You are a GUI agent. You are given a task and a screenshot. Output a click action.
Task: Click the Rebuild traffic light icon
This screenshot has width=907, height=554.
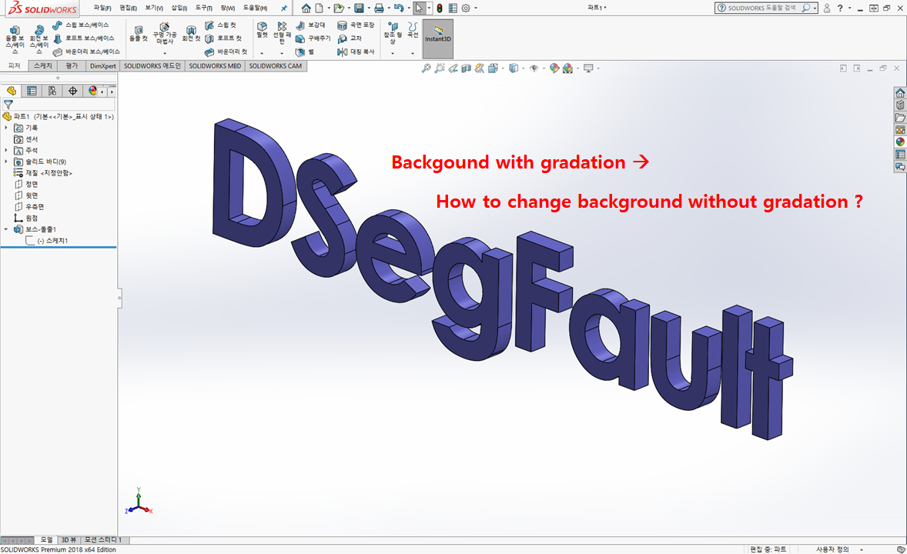[x=440, y=8]
